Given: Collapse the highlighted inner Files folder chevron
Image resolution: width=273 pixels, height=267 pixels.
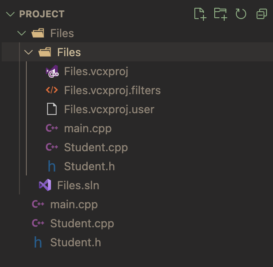Looking at the screenshot, I should coord(29,52).
